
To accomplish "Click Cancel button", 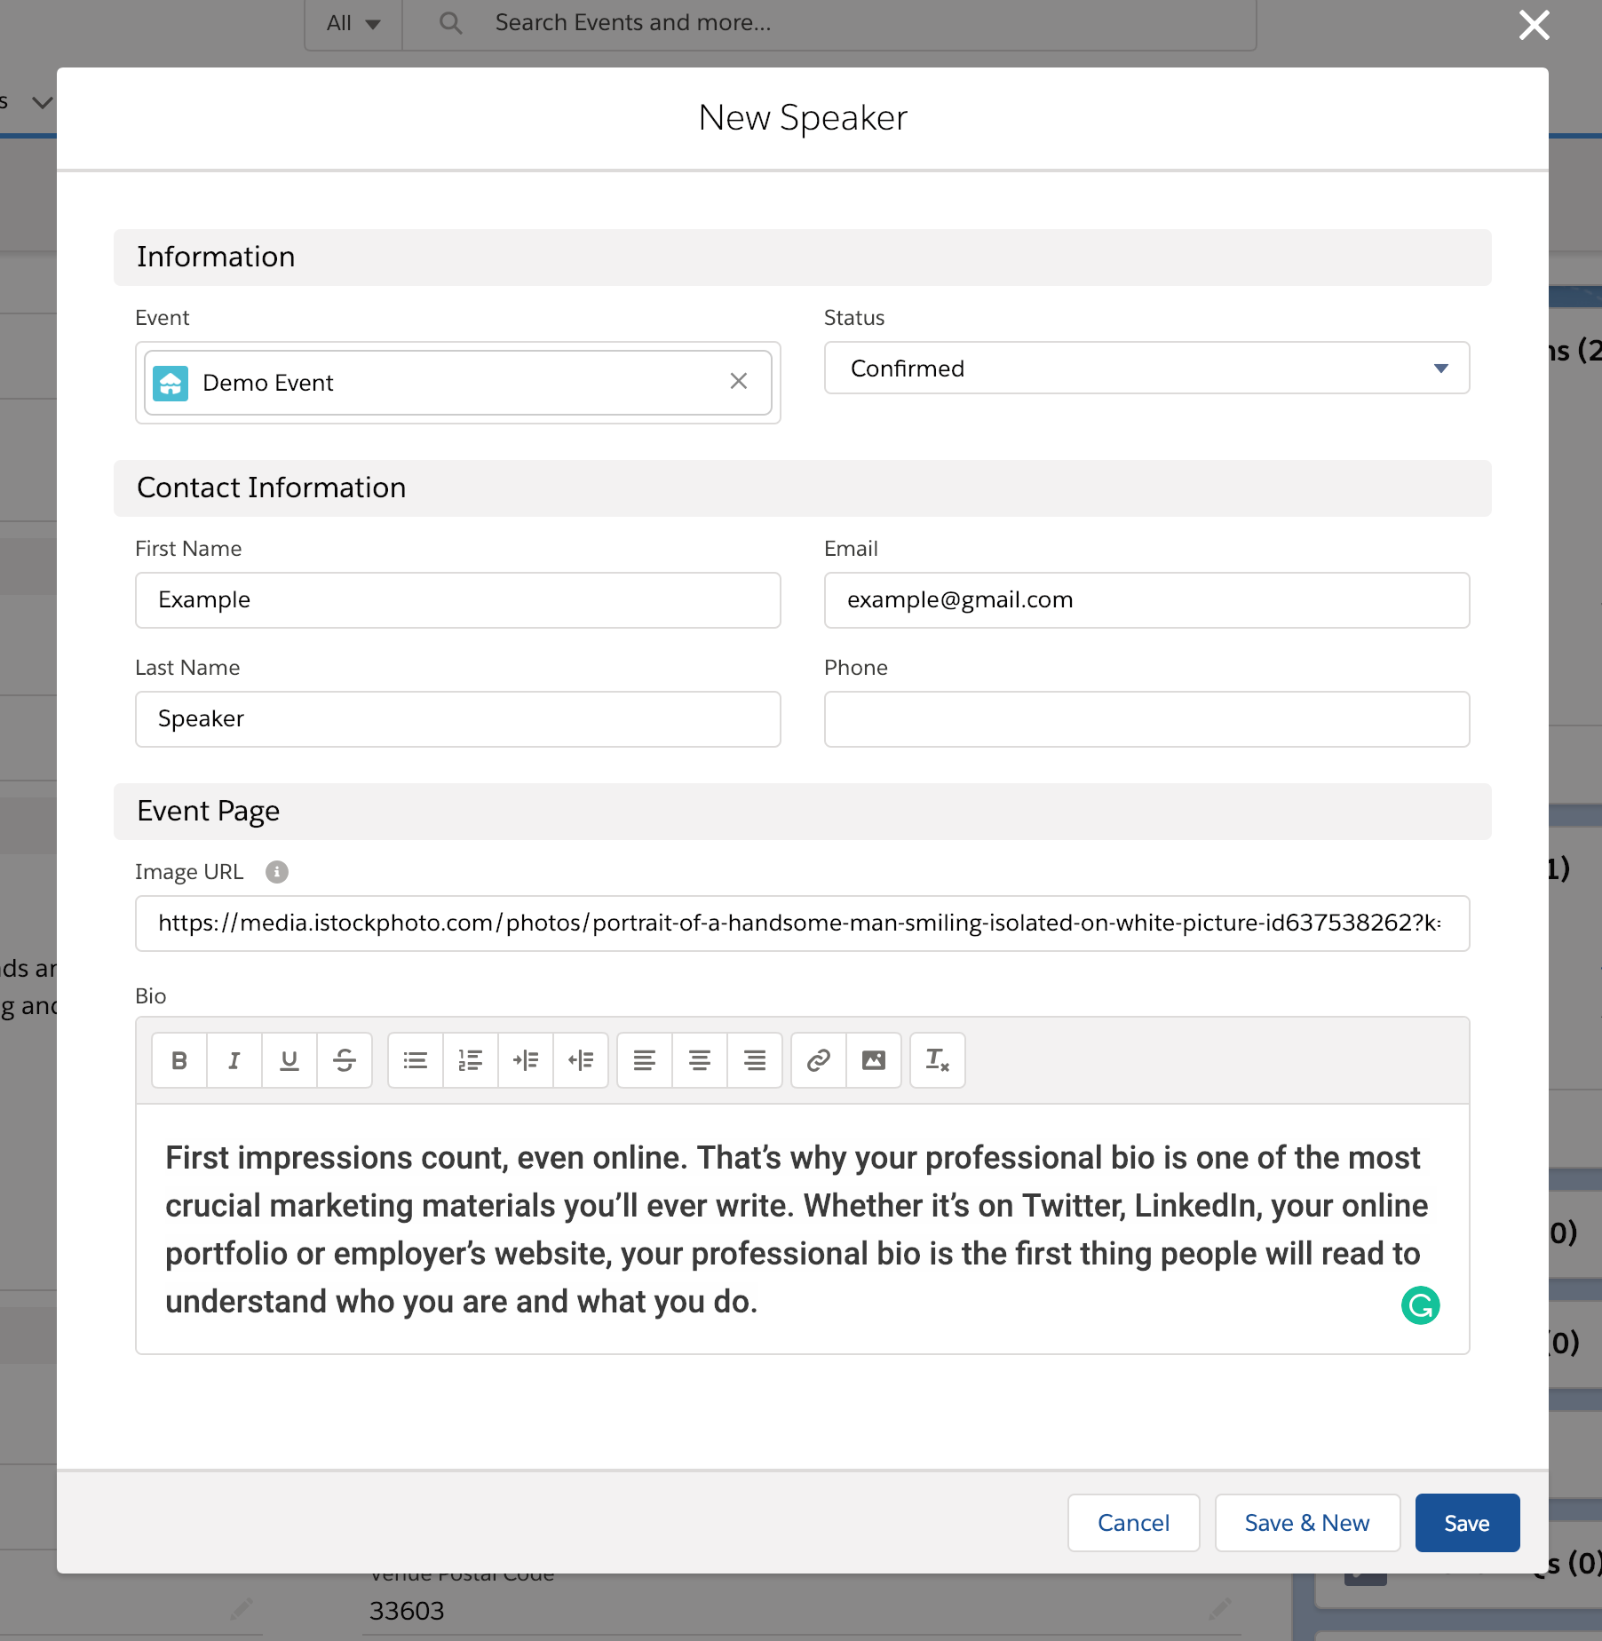I will [x=1133, y=1523].
